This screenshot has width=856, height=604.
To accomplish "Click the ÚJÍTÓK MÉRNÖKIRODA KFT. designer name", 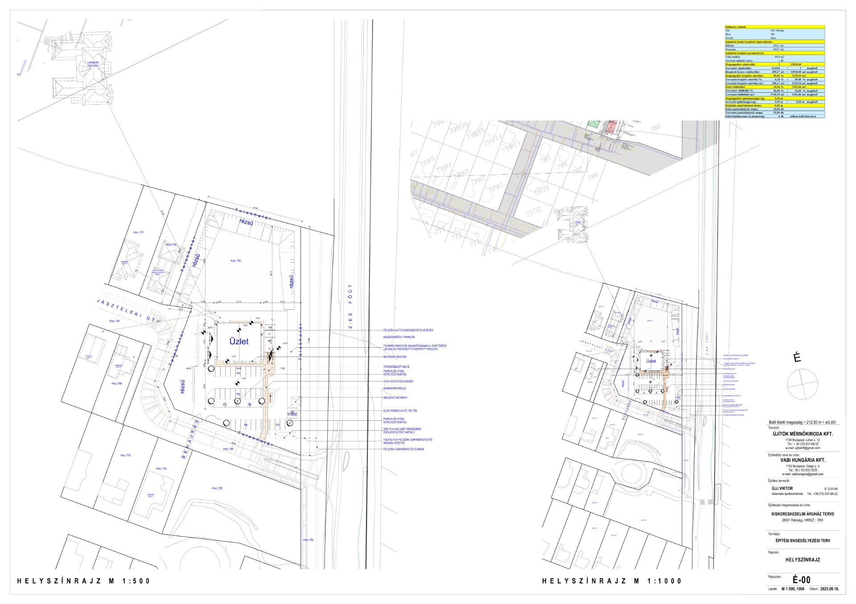I will (x=802, y=434).
